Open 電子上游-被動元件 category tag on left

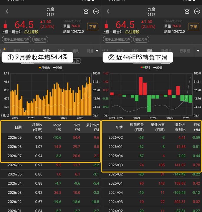tap(16, 39)
